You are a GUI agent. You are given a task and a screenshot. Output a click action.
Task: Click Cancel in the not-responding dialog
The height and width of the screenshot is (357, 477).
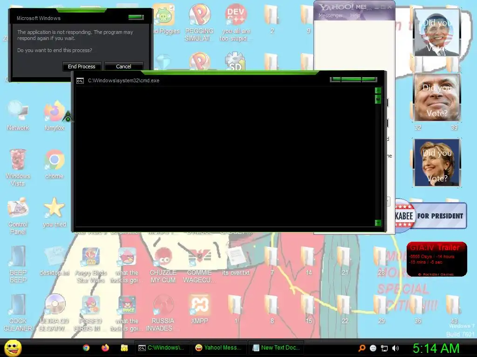coord(123,66)
